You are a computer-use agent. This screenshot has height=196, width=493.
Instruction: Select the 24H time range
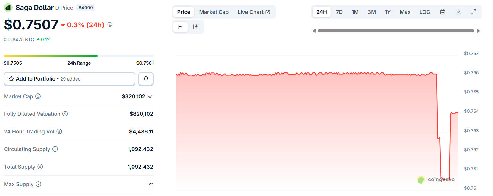pos(321,12)
